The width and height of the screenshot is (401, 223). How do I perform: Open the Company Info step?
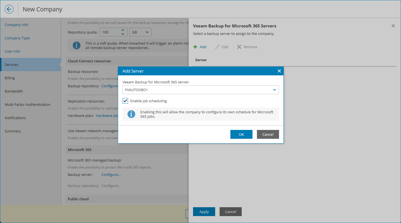tap(16, 25)
